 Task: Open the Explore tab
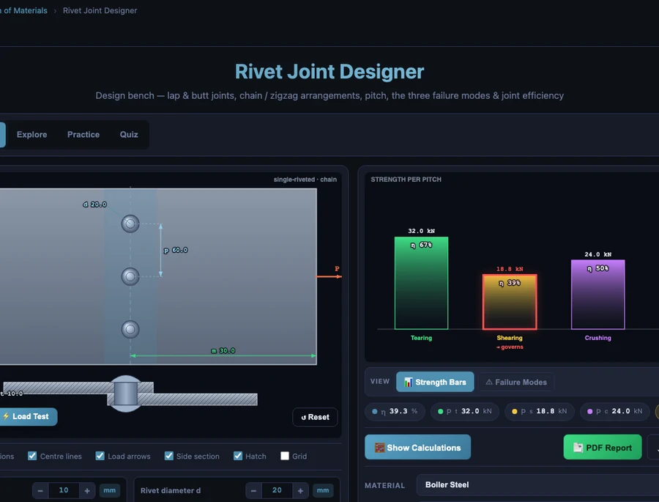[x=32, y=135]
